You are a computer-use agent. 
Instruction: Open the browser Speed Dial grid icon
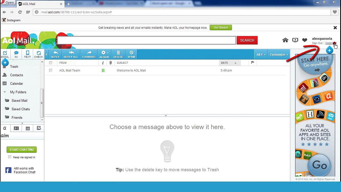pyautogui.click(x=28, y=12)
